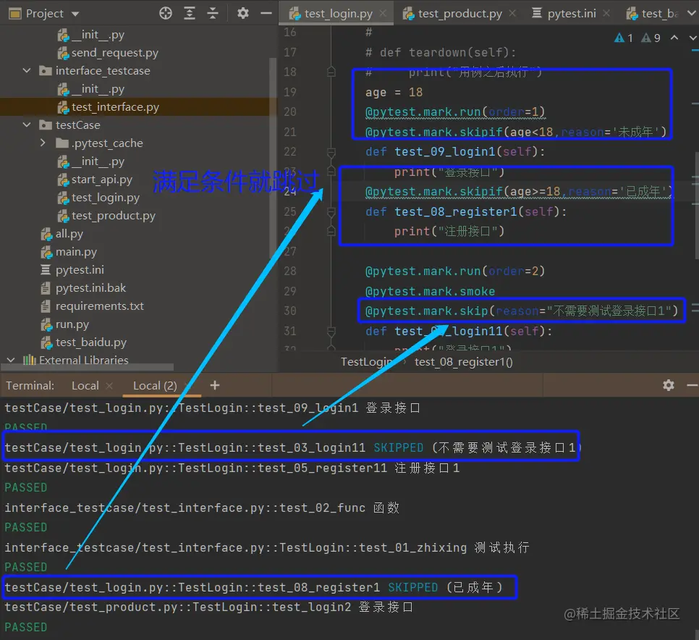699x640 pixels.
Task: Select requirements.txt in project tree
Action: point(99,306)
